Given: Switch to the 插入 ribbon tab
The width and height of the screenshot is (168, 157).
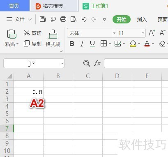Looking at the screenshot, I should 142,19.
